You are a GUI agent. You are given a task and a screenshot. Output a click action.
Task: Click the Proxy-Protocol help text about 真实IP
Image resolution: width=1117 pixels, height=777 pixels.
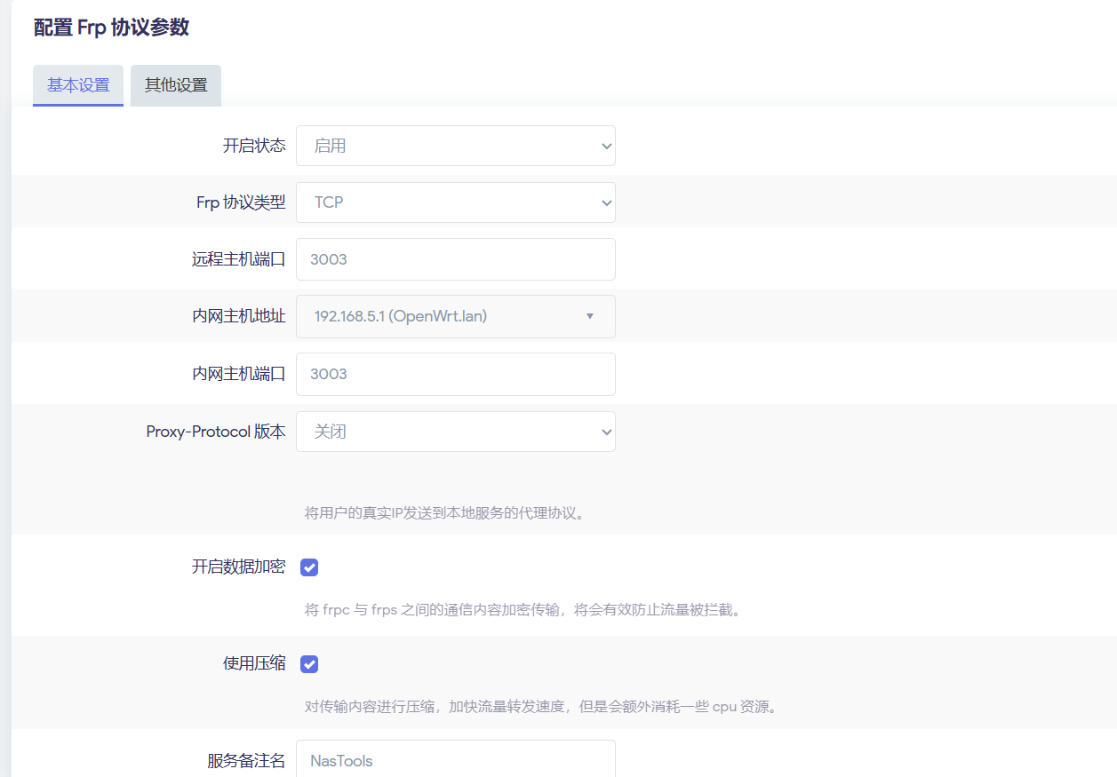444,513
